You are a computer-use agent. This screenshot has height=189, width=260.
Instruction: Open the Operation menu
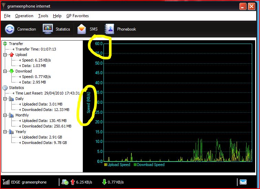point(24,16)
